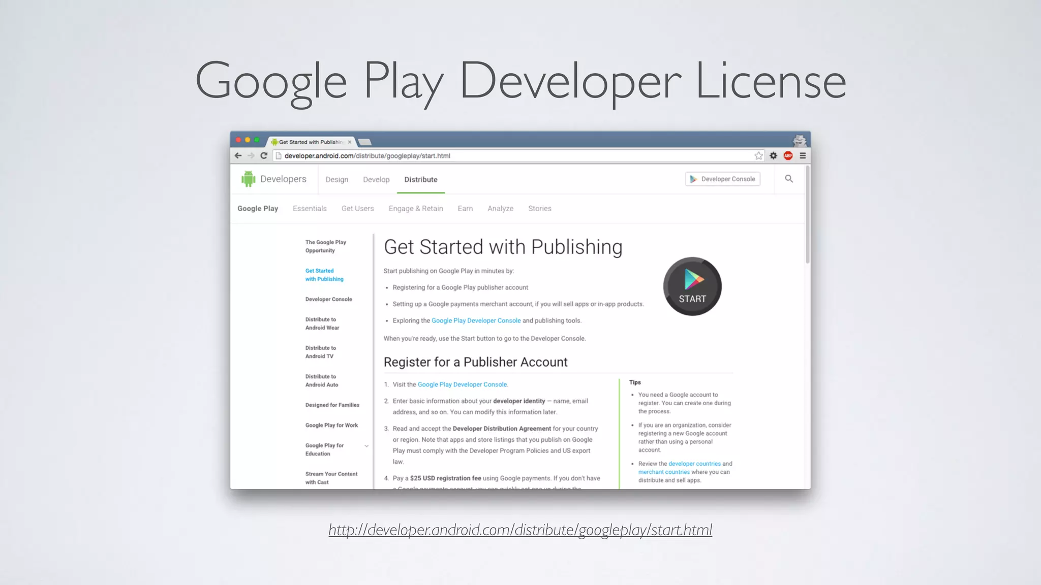This screenshot has height=585, width=1041.
Task: Open Distribute to Android Auto sidebar link
Action: [322, 380]
